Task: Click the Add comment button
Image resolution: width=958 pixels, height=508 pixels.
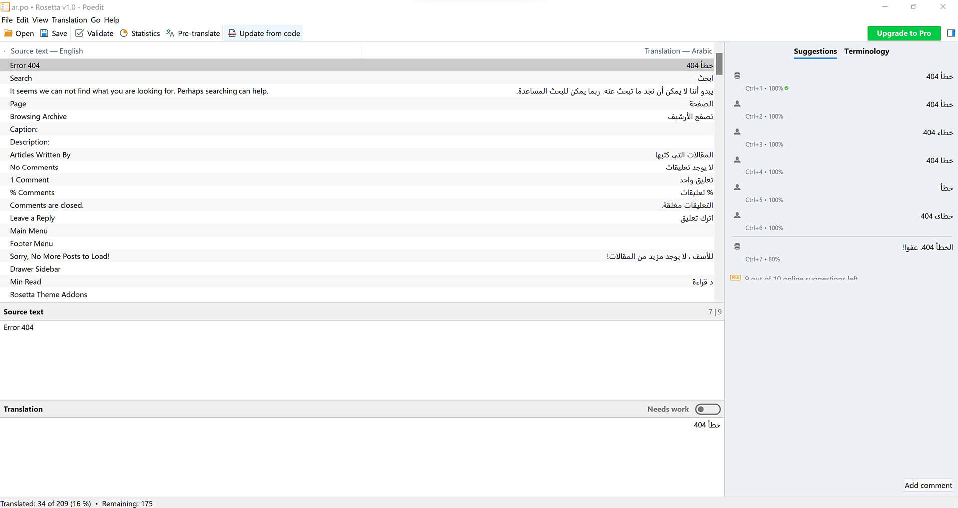Action: [928, 485]
